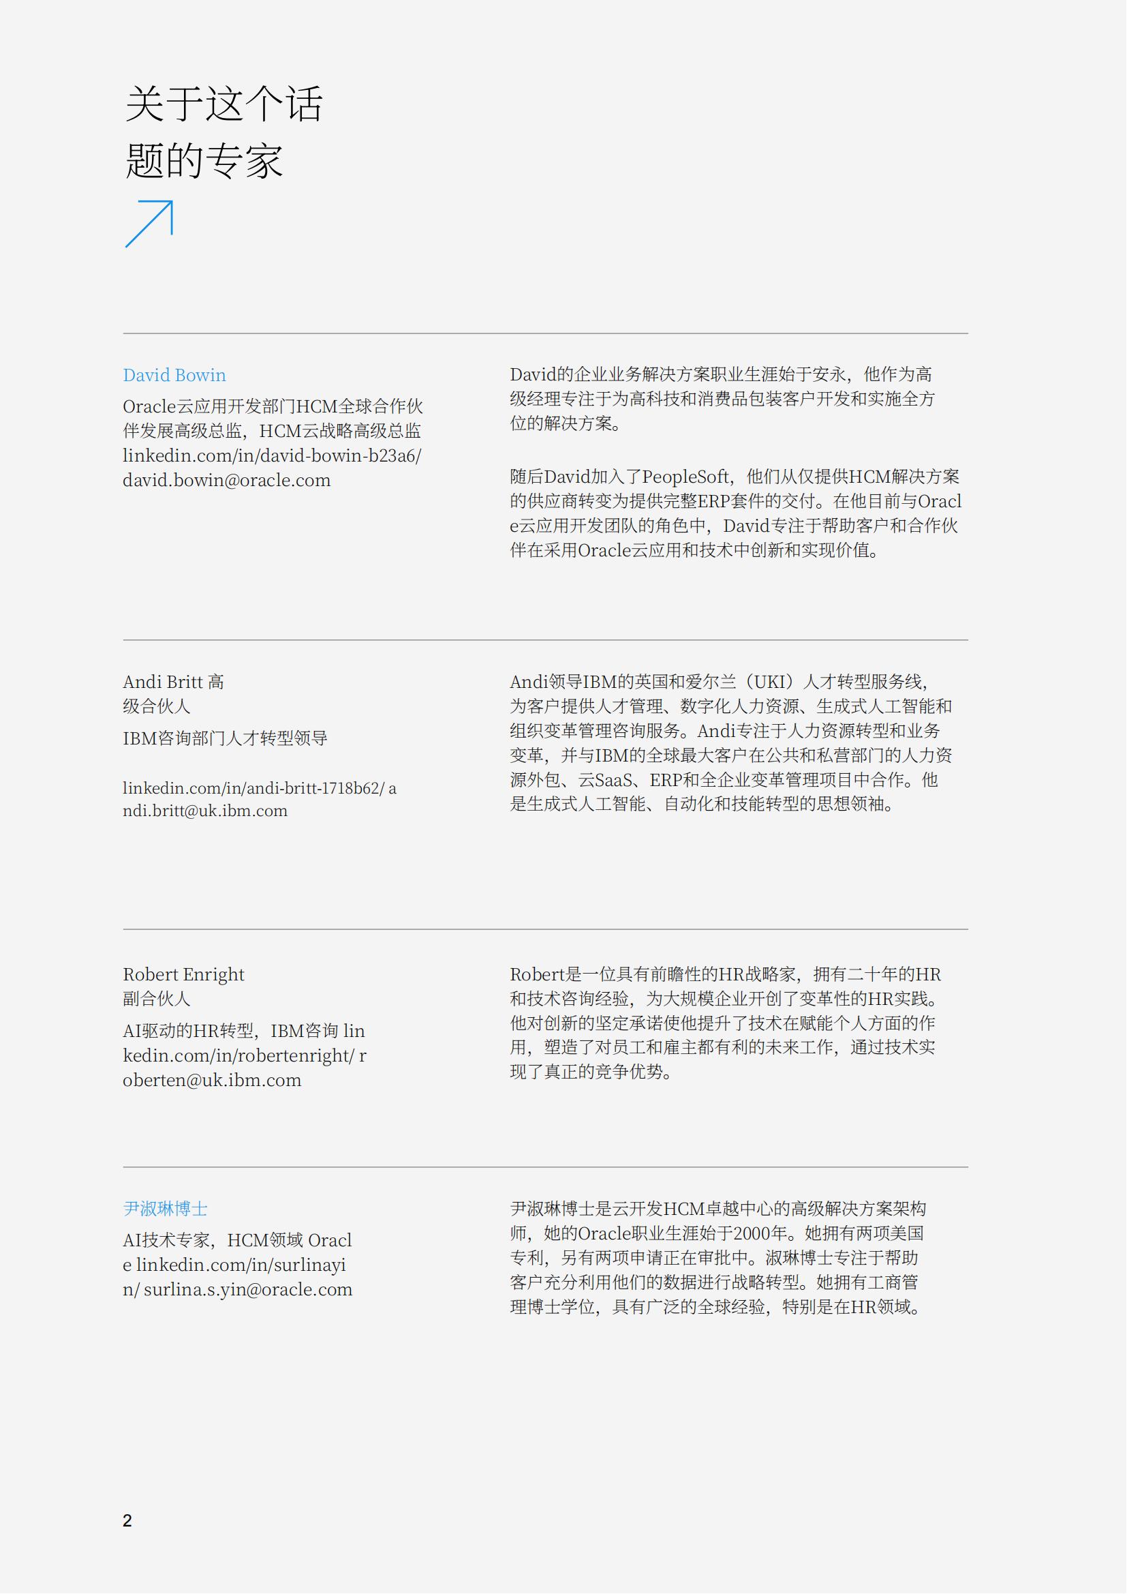This screenshot has height=1594, width=1127.
Task: Click line oberten@uk.ibm.com
Action: [x=212, y=1079]
